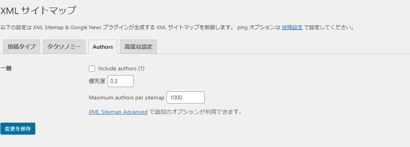The width and height of the screenshot is (410, 147).
Task: Focus the Maximum authors per sitemap field
Action: click(185, 97)
